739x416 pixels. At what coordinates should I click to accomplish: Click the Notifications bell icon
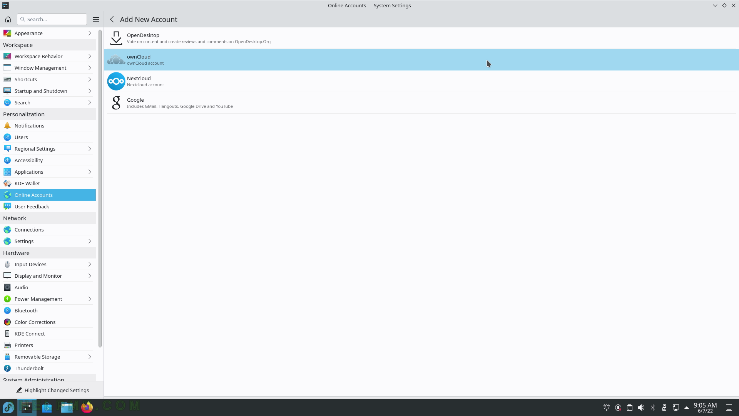click(7, 126)
